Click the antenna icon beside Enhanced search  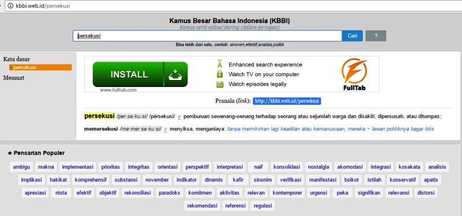coord(219,65)
